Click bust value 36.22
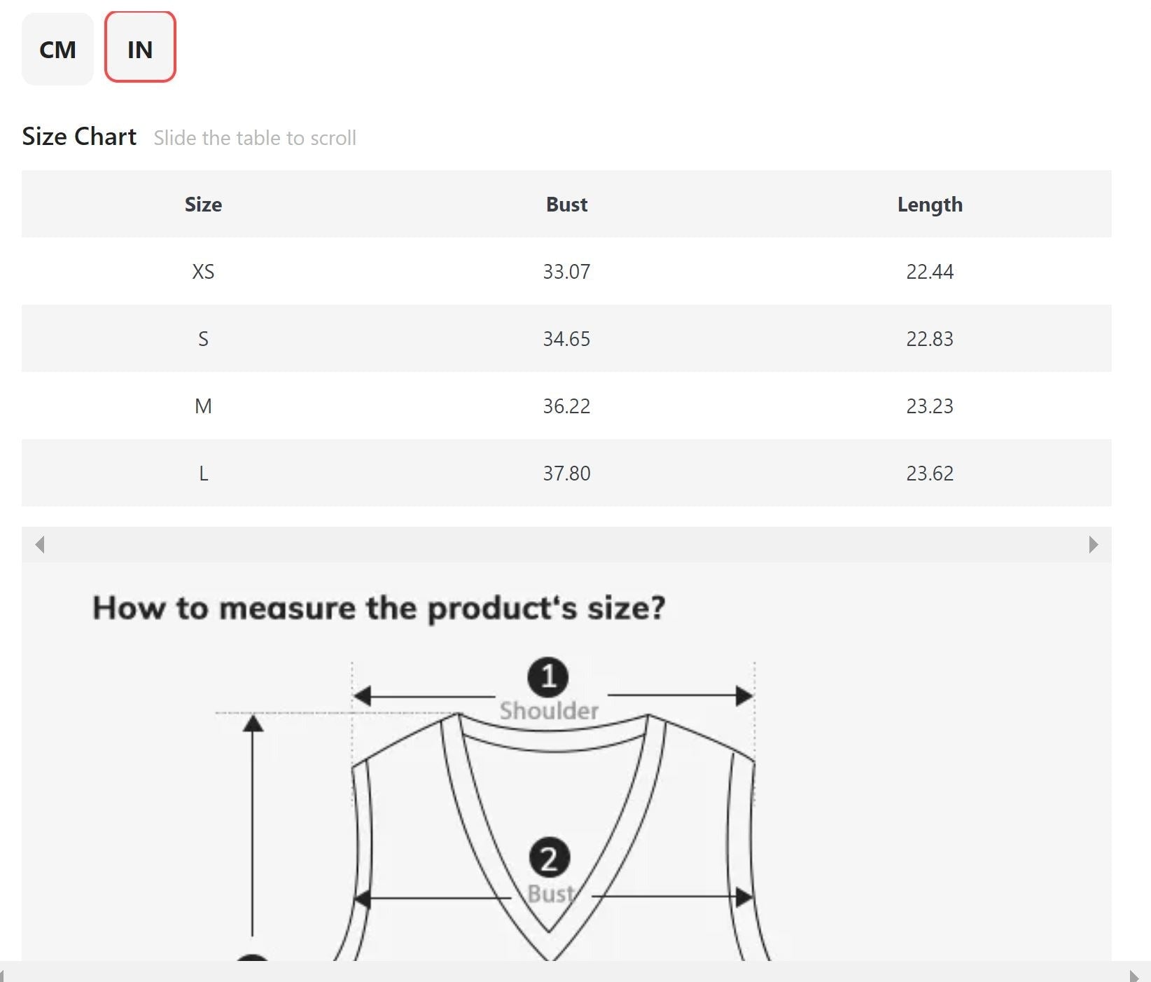Image resolution: width=1151 pixels, height=982 pixels. click(x=566, y=406)
